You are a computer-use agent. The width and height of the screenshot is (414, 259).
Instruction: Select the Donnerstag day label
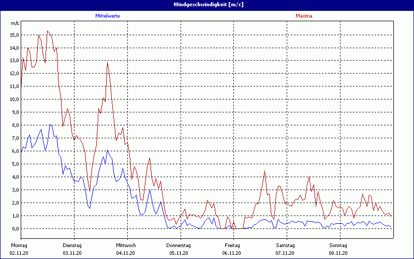point(179,246)
